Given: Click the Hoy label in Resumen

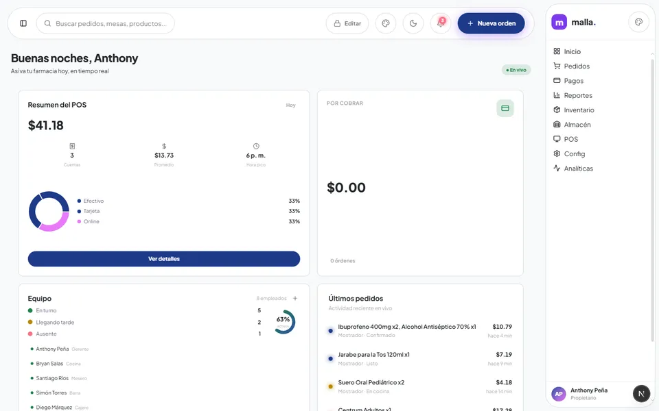Looking at the screenshot, I should [291, 105].
